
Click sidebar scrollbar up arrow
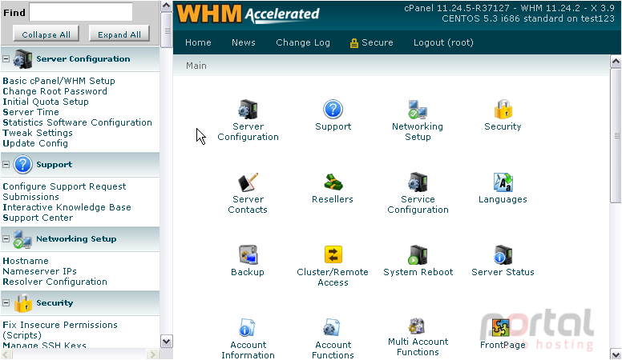click(x=167, y=6)
